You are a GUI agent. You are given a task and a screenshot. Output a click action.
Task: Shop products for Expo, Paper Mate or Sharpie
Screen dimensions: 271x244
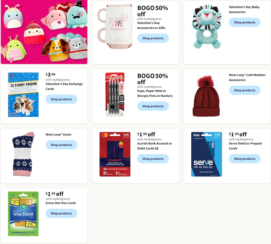click(153, 106)
